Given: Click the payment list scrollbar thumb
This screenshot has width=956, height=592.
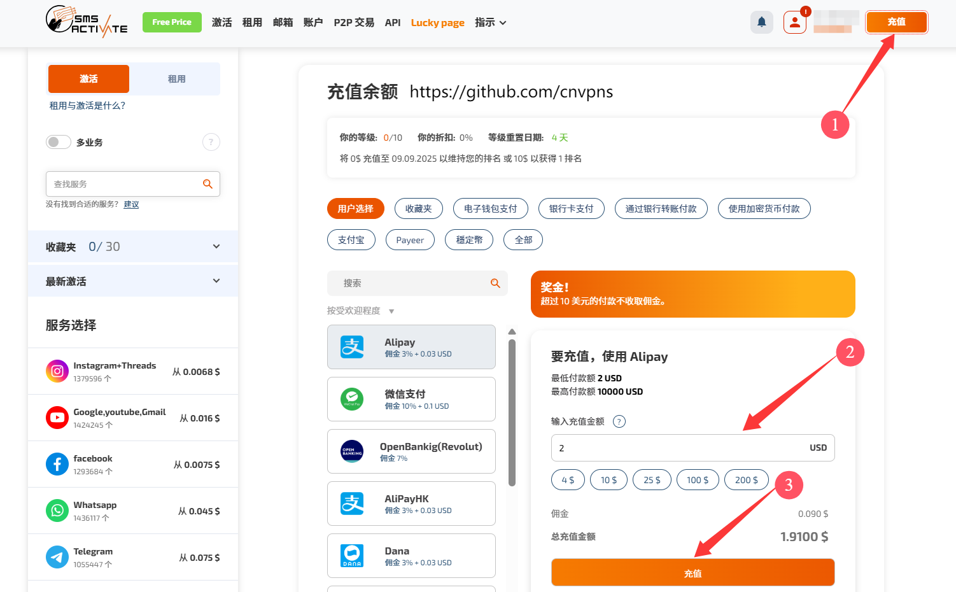Looking at the screenshot, I should pos(512,412).
